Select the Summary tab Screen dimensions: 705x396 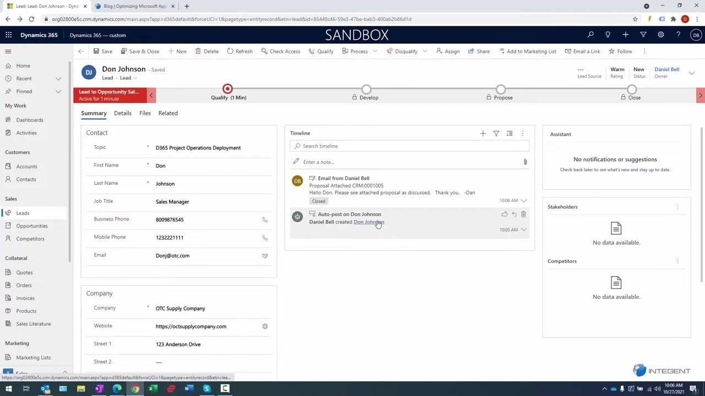[x=94, y=113]
